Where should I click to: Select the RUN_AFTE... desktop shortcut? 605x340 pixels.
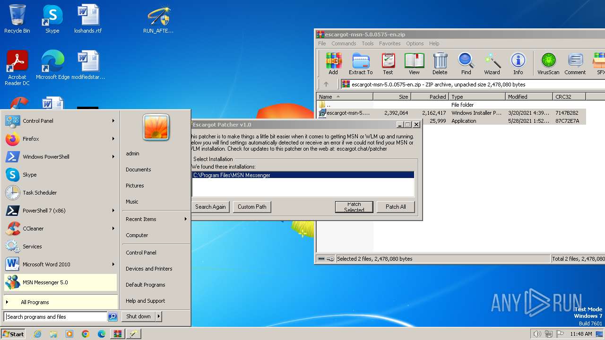158,19
